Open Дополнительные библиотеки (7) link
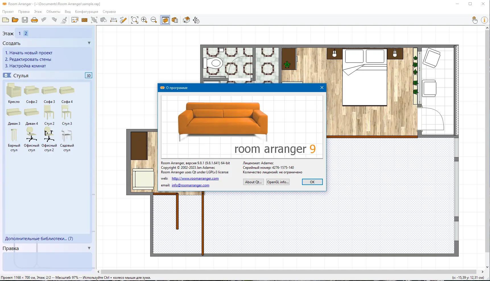The height and width of the screenshot is (281, 490). [x=39, y=239]
